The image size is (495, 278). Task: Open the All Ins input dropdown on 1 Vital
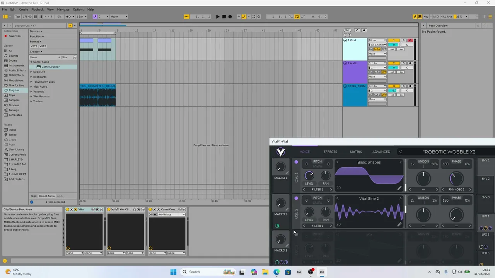click(x=377, y=41)
